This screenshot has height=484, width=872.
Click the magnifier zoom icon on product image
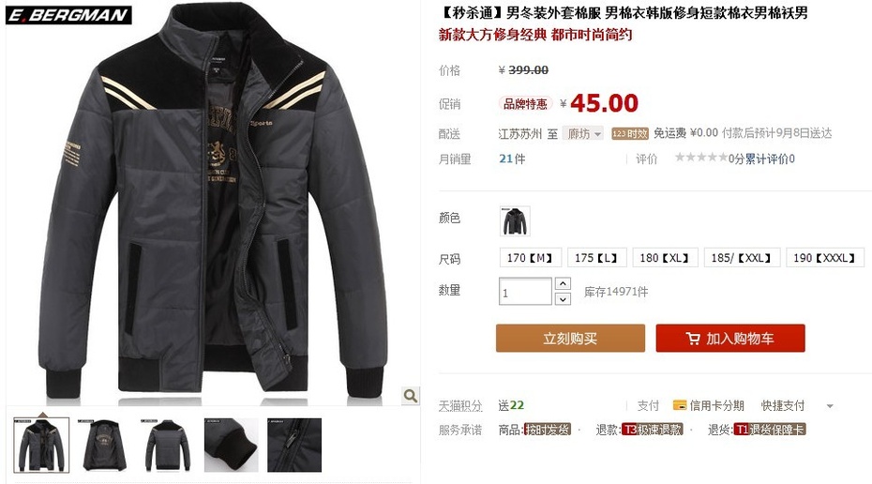pos(411,396)
